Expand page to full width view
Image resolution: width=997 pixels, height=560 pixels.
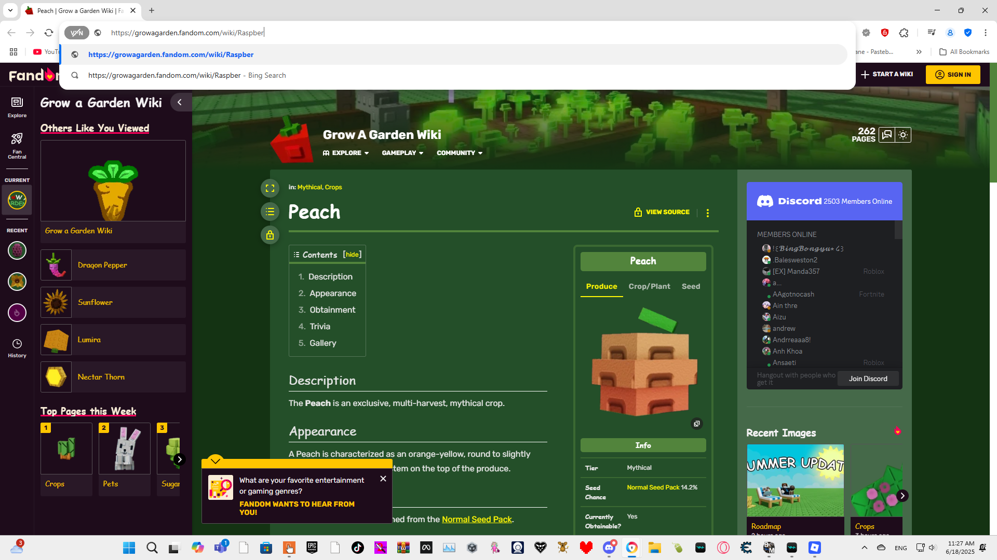[270, 188]
